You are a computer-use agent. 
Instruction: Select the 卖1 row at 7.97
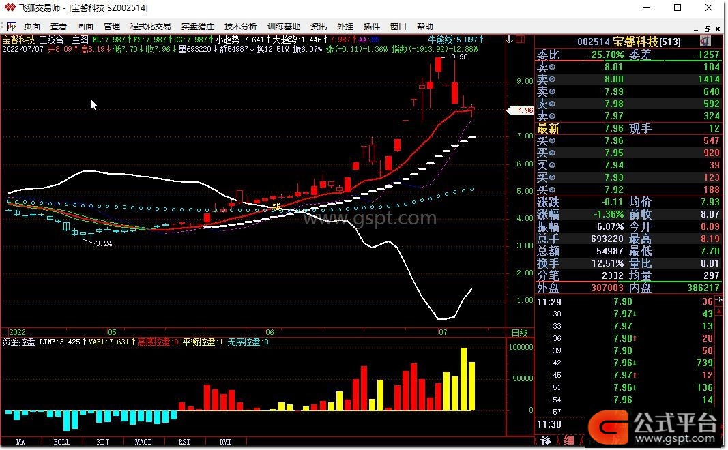tap(628, 116)
